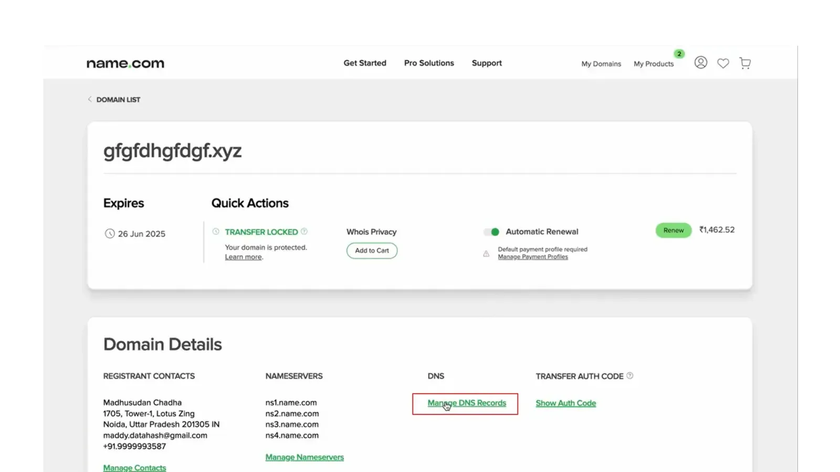Image resolution: width=840 pixels, height=472 pixels.
Task: Click the registrant phone +91.9999993587
Action: coord(134,446)
